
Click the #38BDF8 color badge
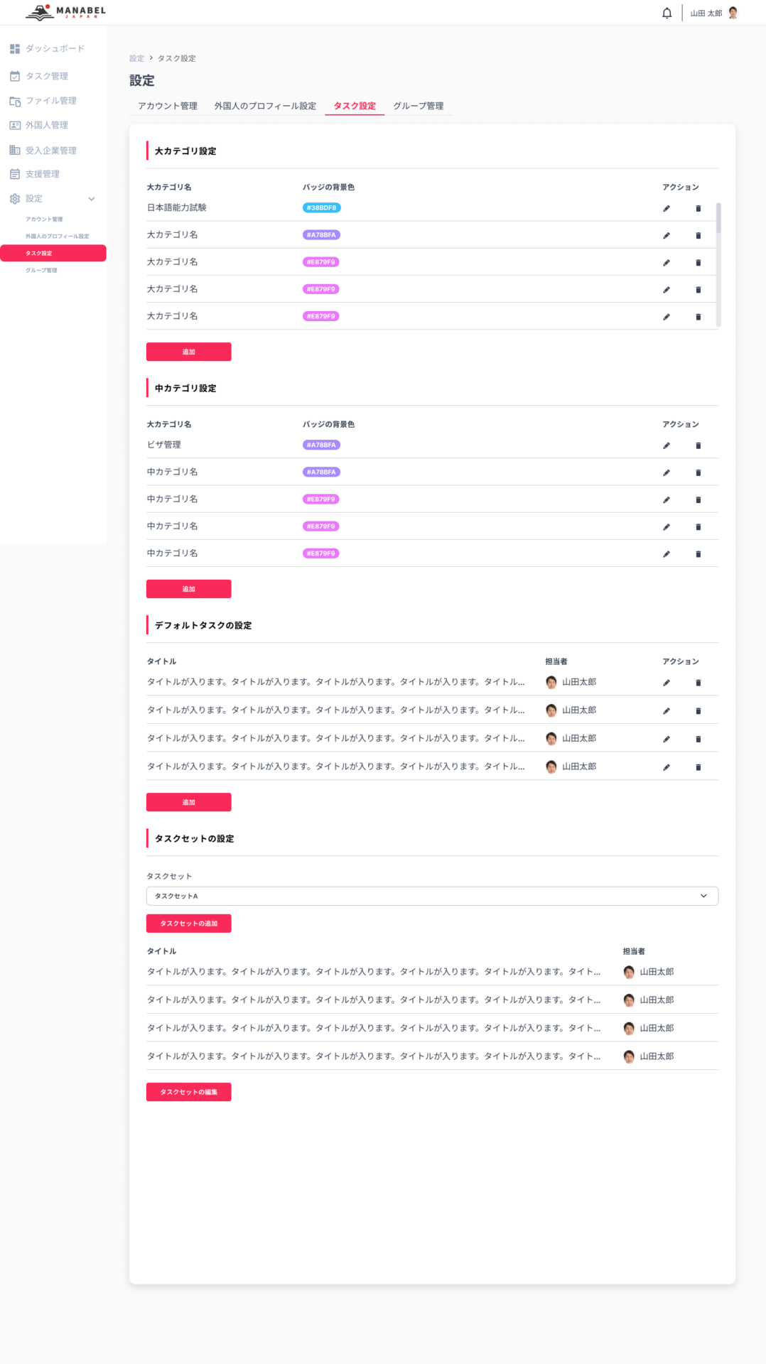point(322,208)
